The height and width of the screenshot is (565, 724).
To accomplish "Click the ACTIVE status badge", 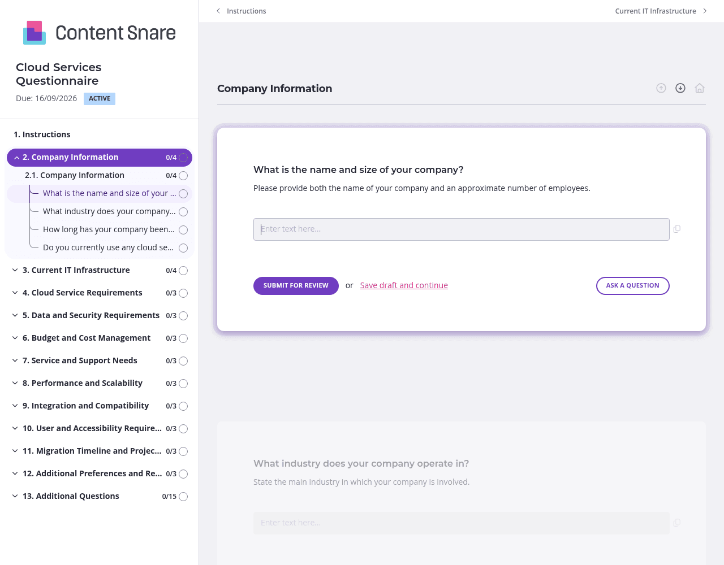I will (100, 99).
